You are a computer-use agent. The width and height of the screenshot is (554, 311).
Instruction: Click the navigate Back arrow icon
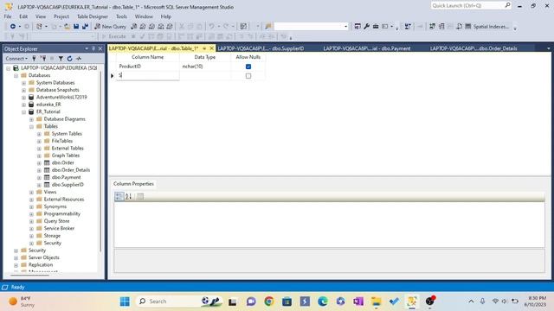click(x=13, y=27)
